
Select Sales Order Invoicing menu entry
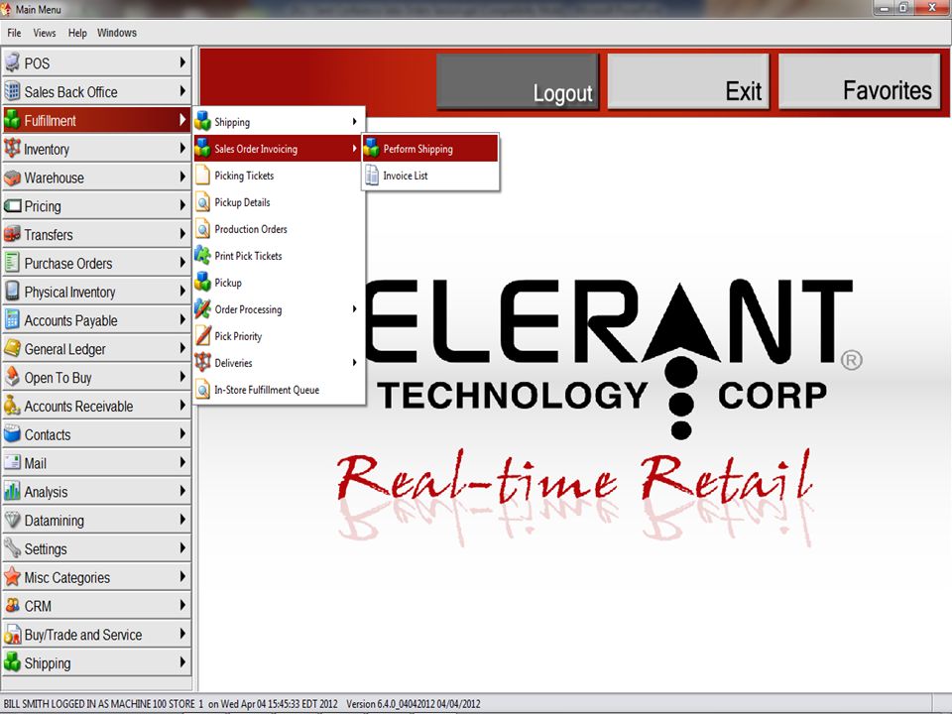280,149
